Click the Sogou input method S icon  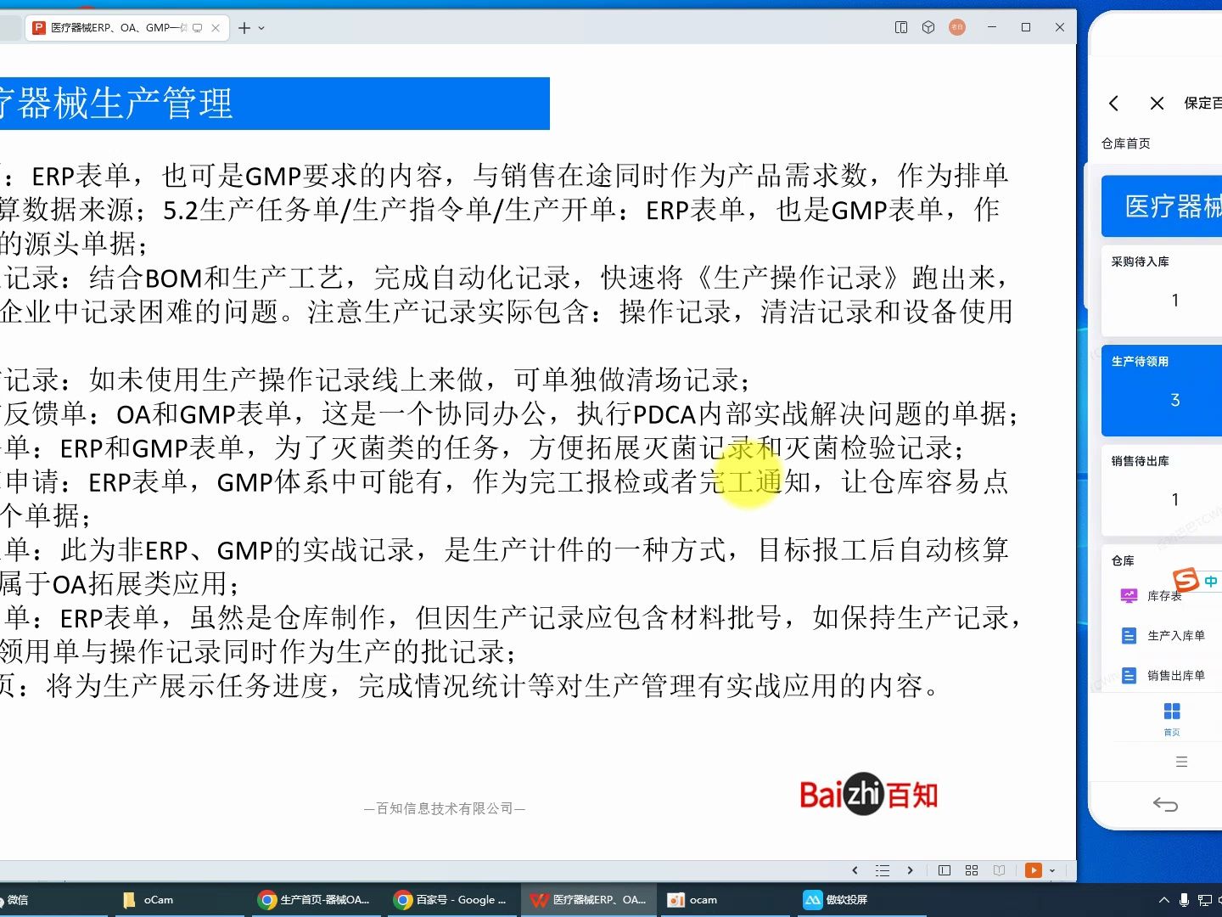click(x=1186, y=580)
